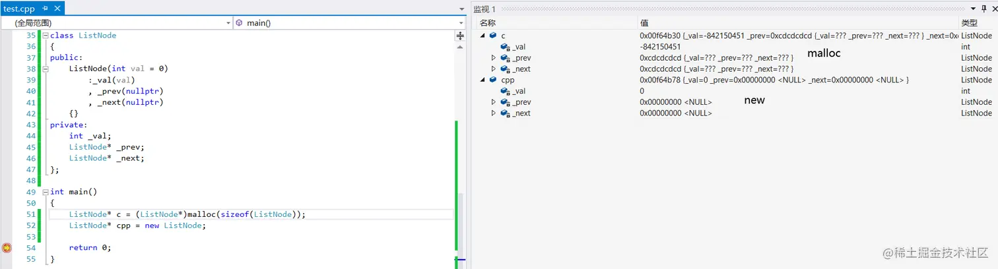Click the 'return 0;' code line
Image resolution: width=998 pixels, height=269 pixels.
90,248
